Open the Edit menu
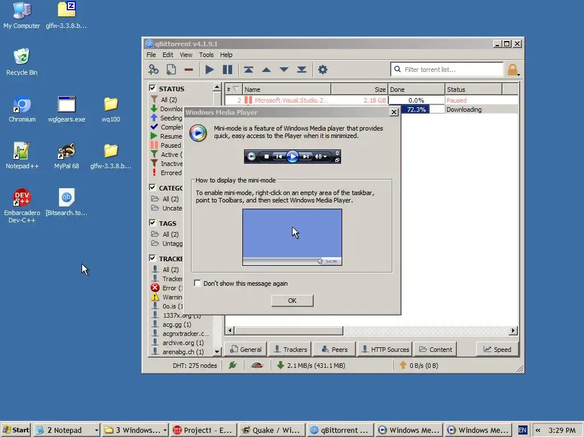 click(x=168, y=55)
